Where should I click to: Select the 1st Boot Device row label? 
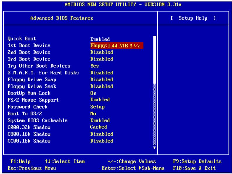pos(29,45)
